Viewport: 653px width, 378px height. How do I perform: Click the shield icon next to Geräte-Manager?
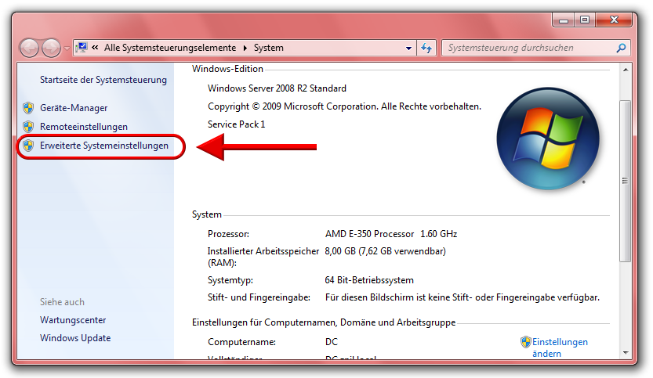pyautogui.click(x=28, y=108)
